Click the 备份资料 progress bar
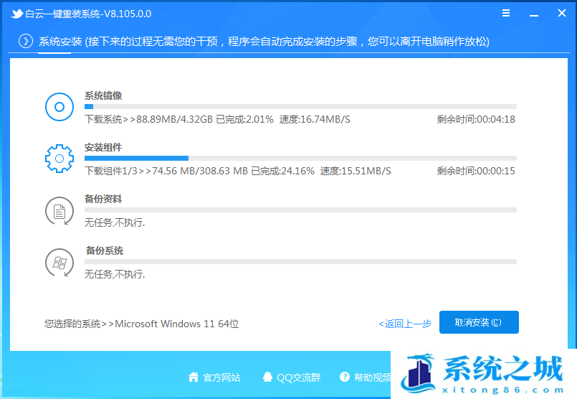 (300, 210)
